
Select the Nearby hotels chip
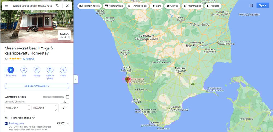90,6
